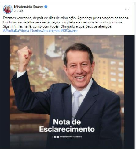Open the Missionário Soares page name link

click(x=29, y=7)
